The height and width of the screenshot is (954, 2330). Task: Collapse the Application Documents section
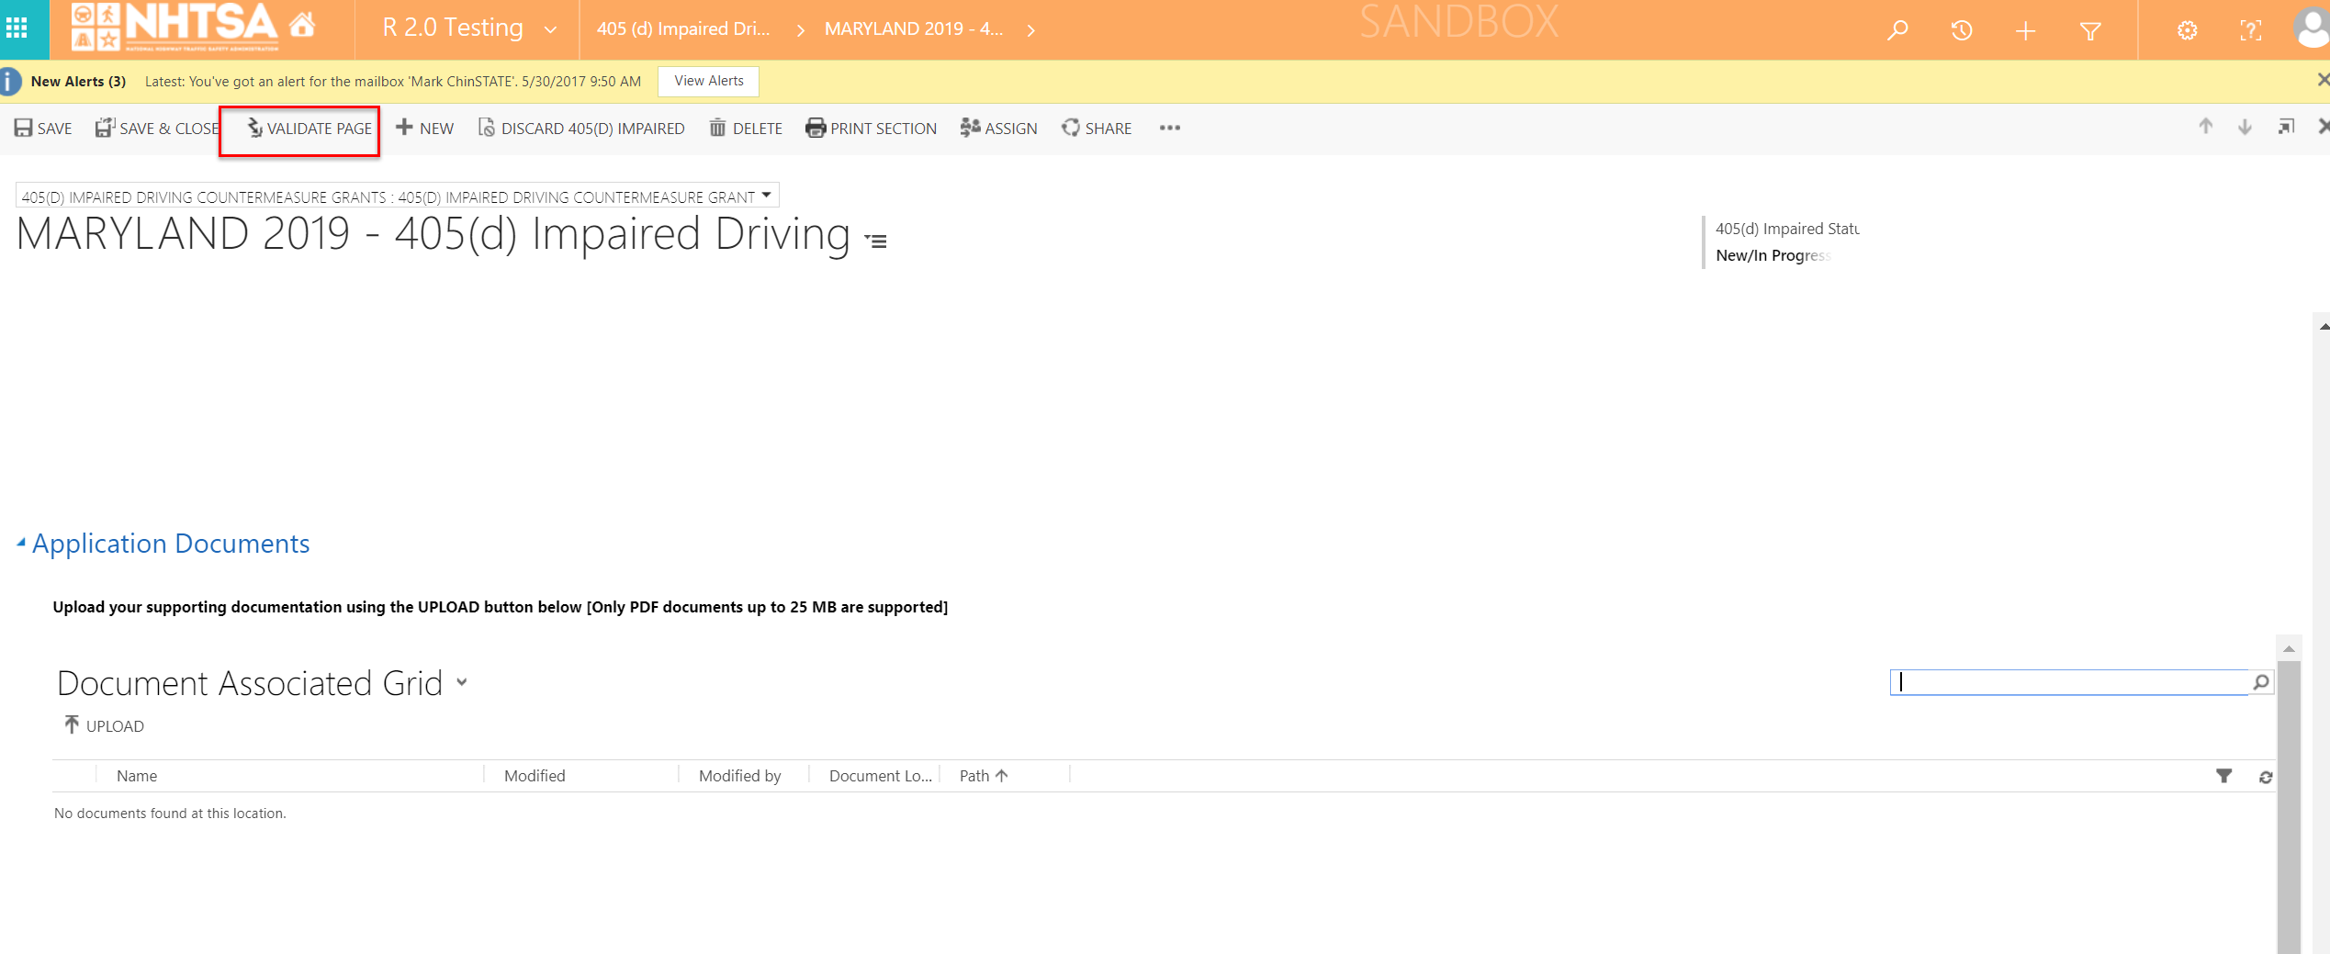coord(21,544)
